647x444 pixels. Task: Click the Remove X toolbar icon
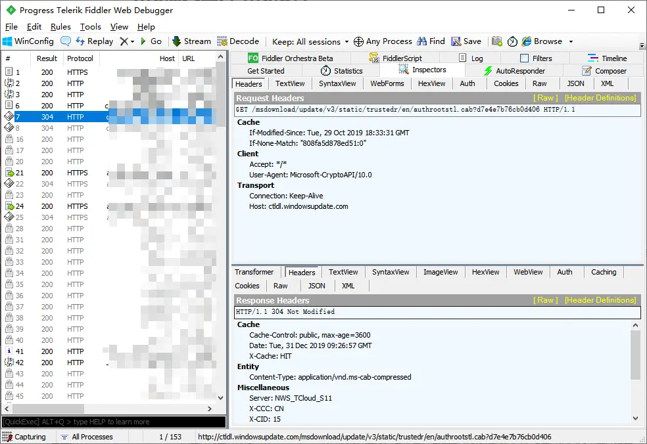coord(124,41)
